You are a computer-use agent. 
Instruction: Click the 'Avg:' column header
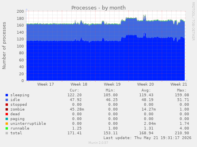click(x=146, y=90)
